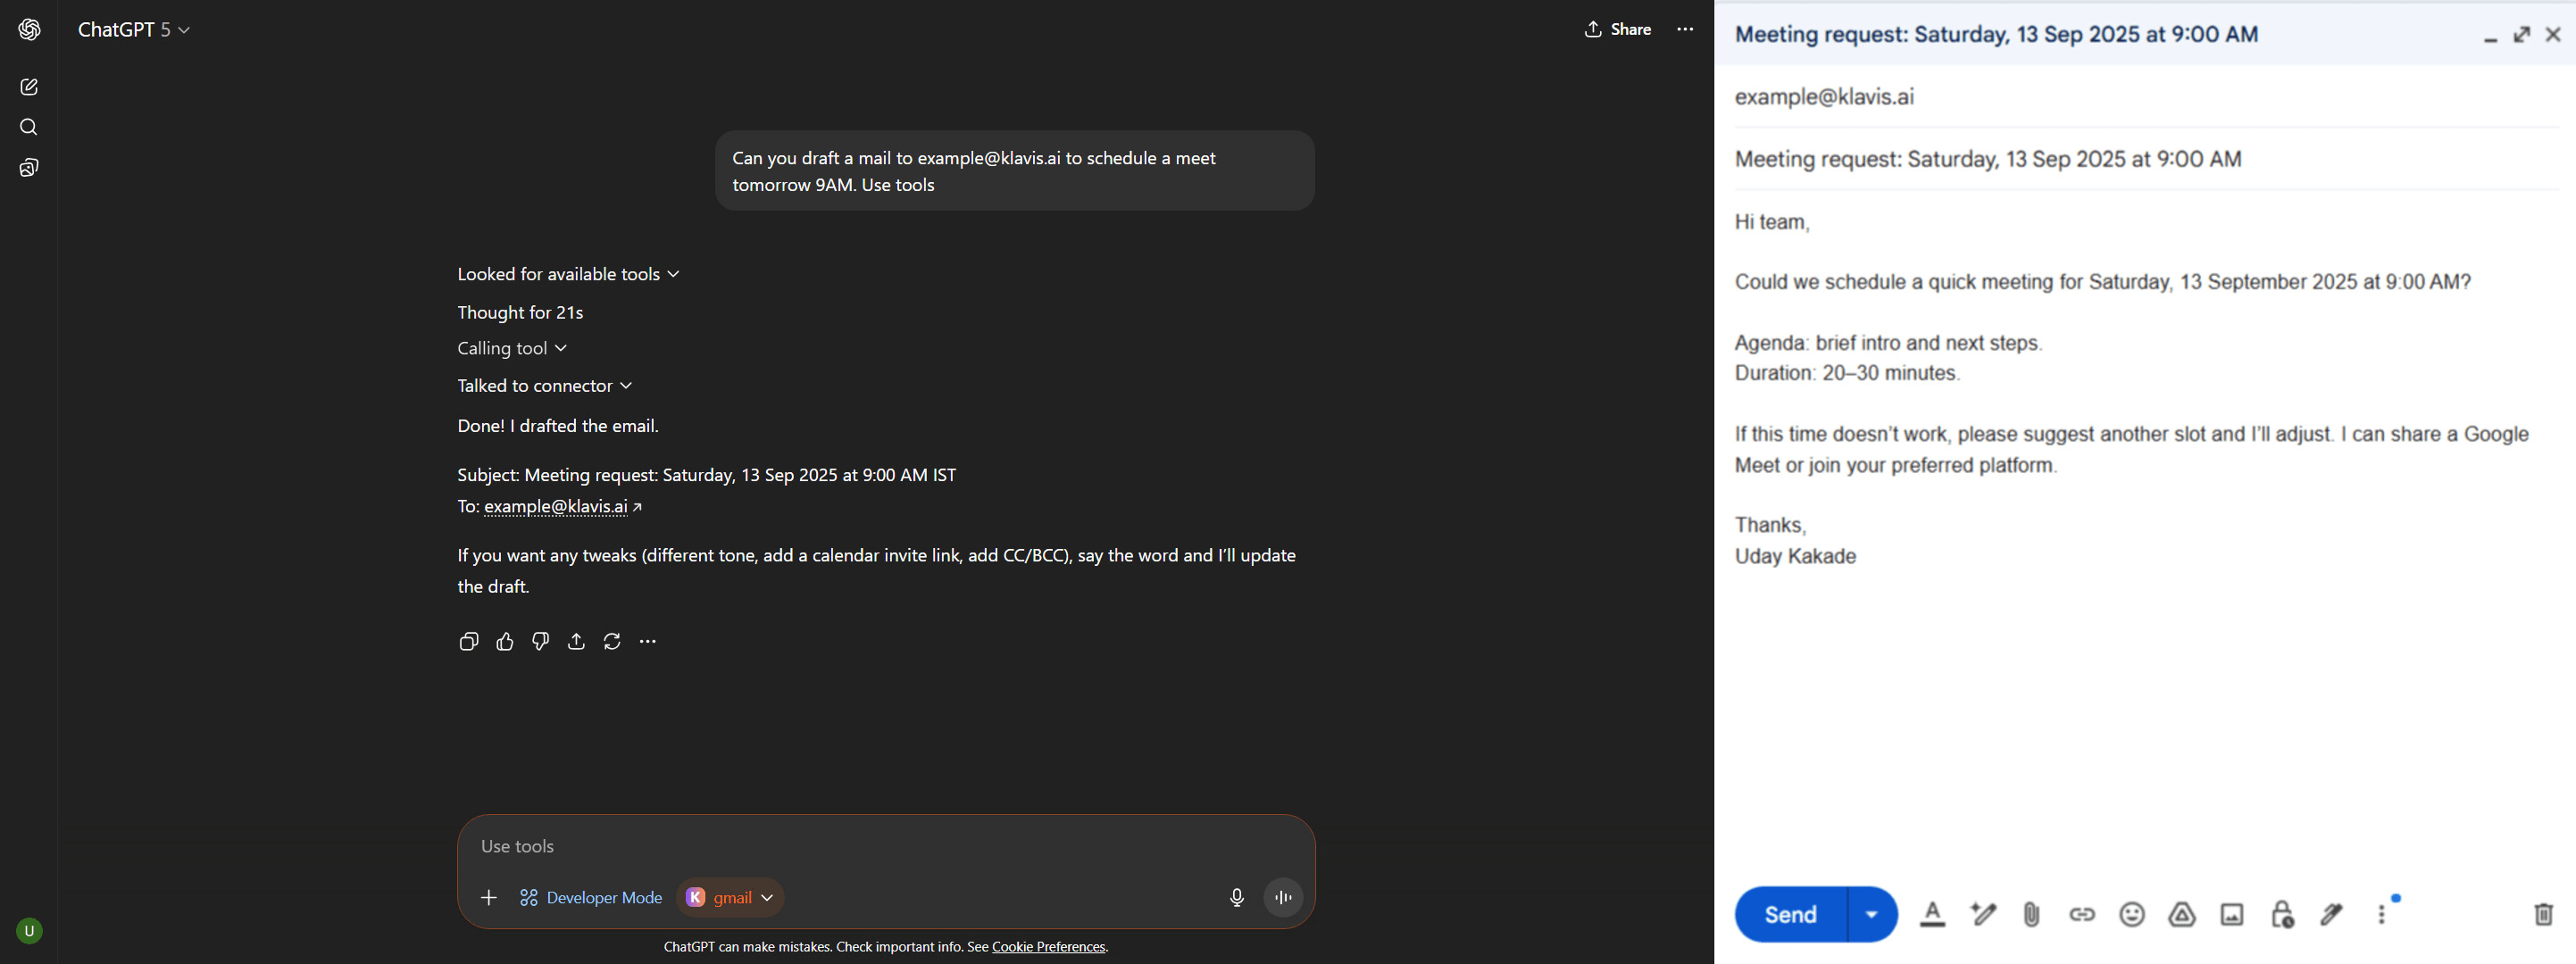Click the Share button
2576x964 pixels.
coord(1617,29)
